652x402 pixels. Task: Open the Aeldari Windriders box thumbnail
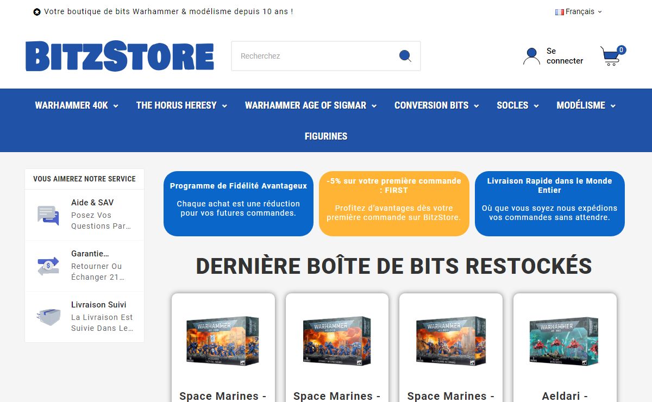tap(565, 340)
